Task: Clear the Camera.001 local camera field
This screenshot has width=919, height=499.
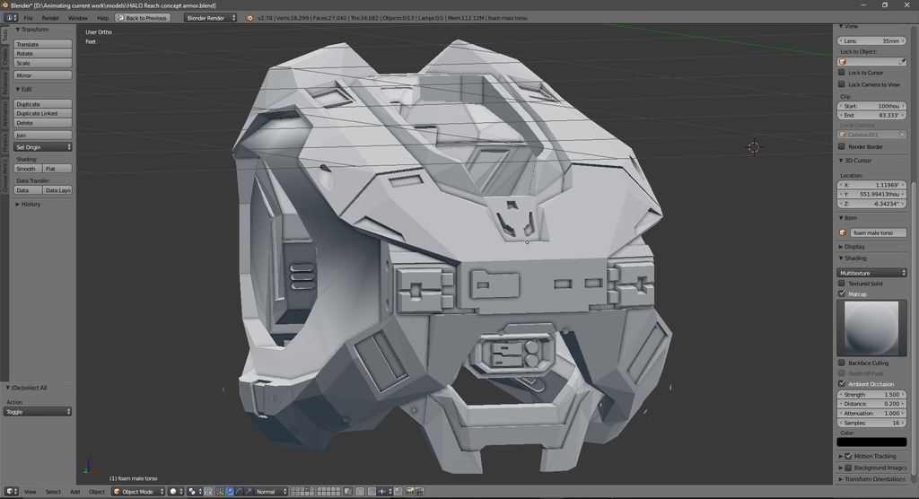Action: [902, 135]
